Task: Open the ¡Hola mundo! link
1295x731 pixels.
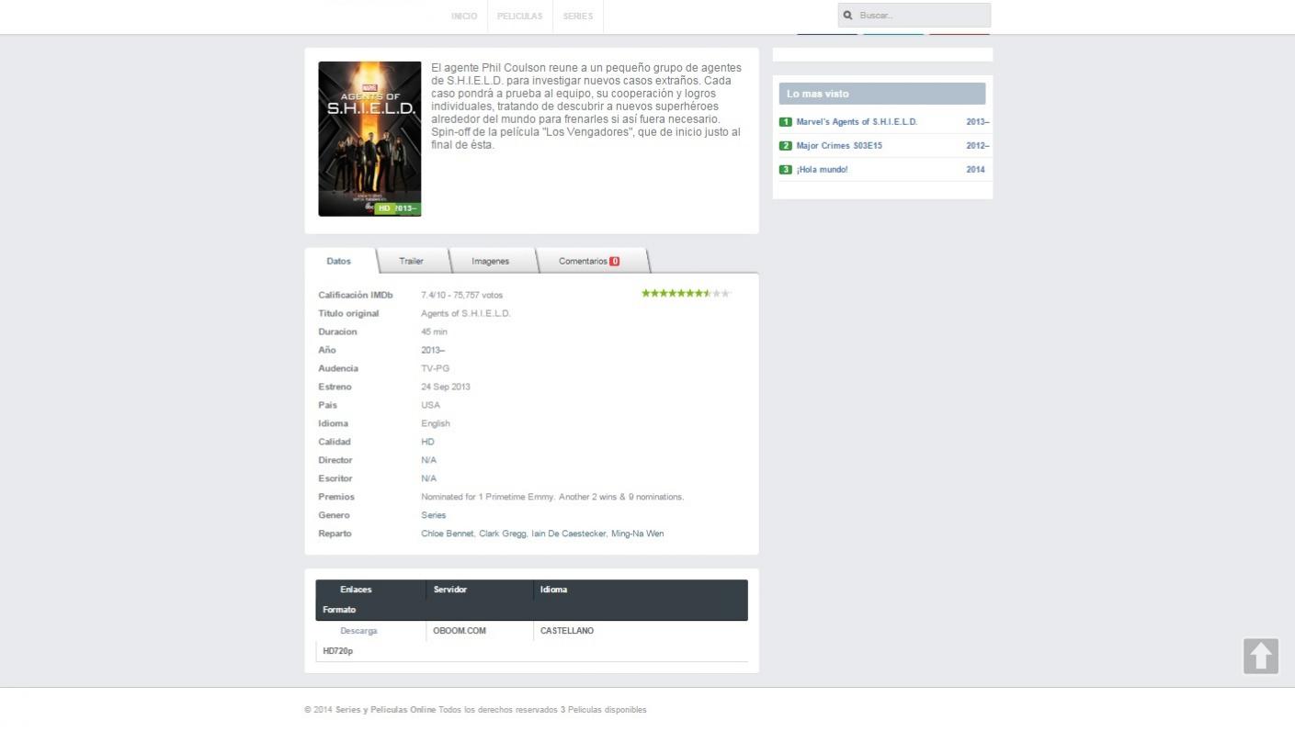Action: [822, 169]
